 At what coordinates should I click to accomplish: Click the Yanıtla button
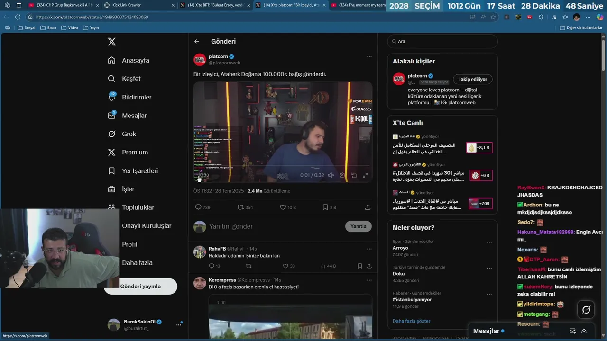coord(358,226)
